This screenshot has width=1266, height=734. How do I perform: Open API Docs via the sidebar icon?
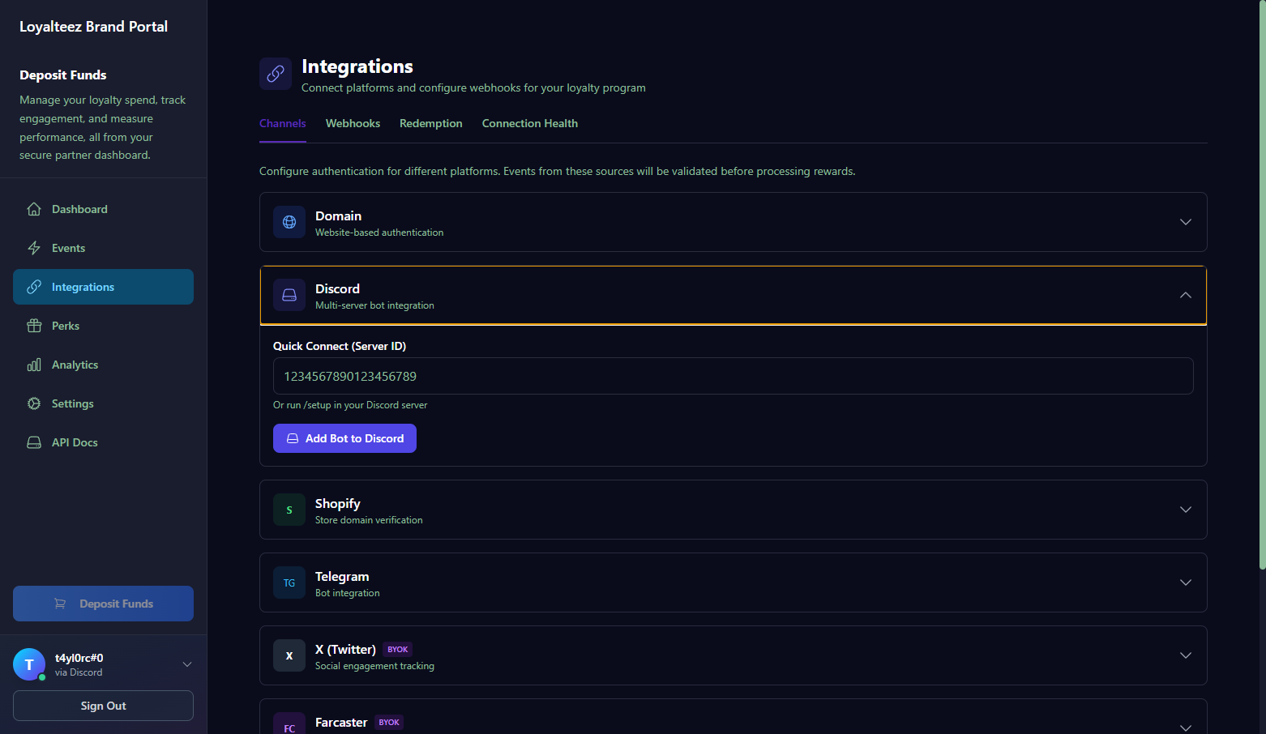34,442
